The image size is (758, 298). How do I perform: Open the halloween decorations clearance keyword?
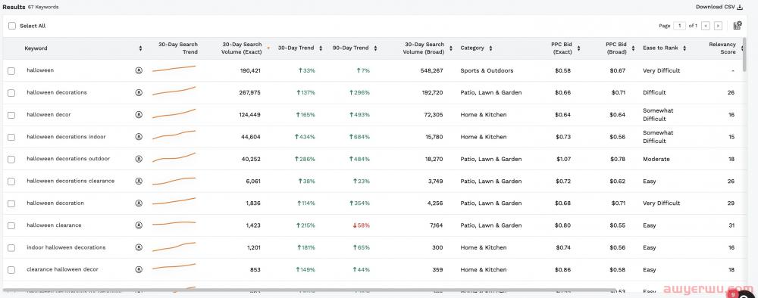[x=70, y=181]
